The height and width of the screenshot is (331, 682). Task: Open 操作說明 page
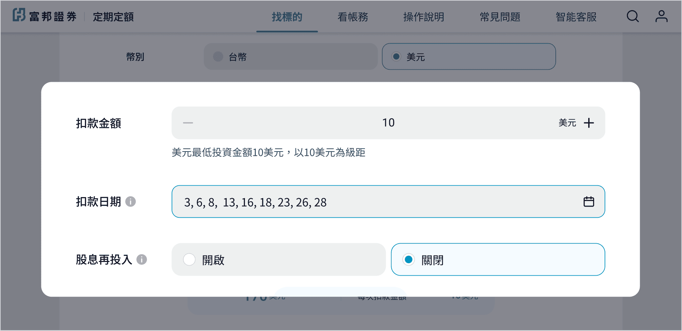[424, 17]
